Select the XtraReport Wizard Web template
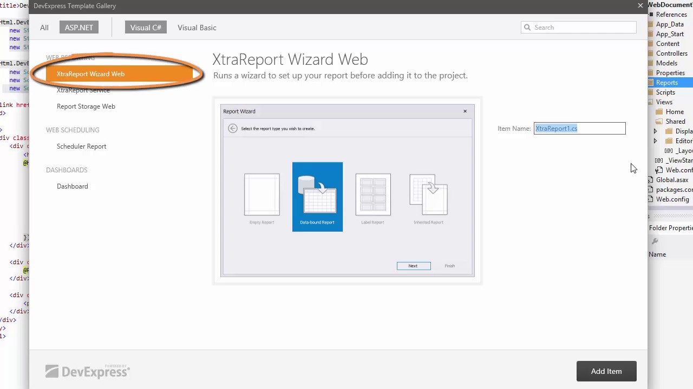 [119, 74]
